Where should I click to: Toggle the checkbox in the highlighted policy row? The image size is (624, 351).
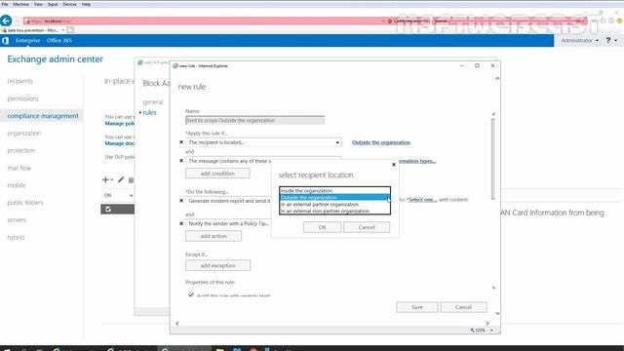tap(108, 209)
